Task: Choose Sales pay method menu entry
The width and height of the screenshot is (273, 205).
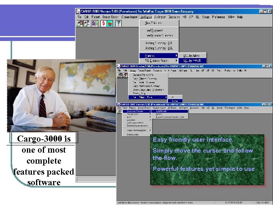Action: (137, 123)
